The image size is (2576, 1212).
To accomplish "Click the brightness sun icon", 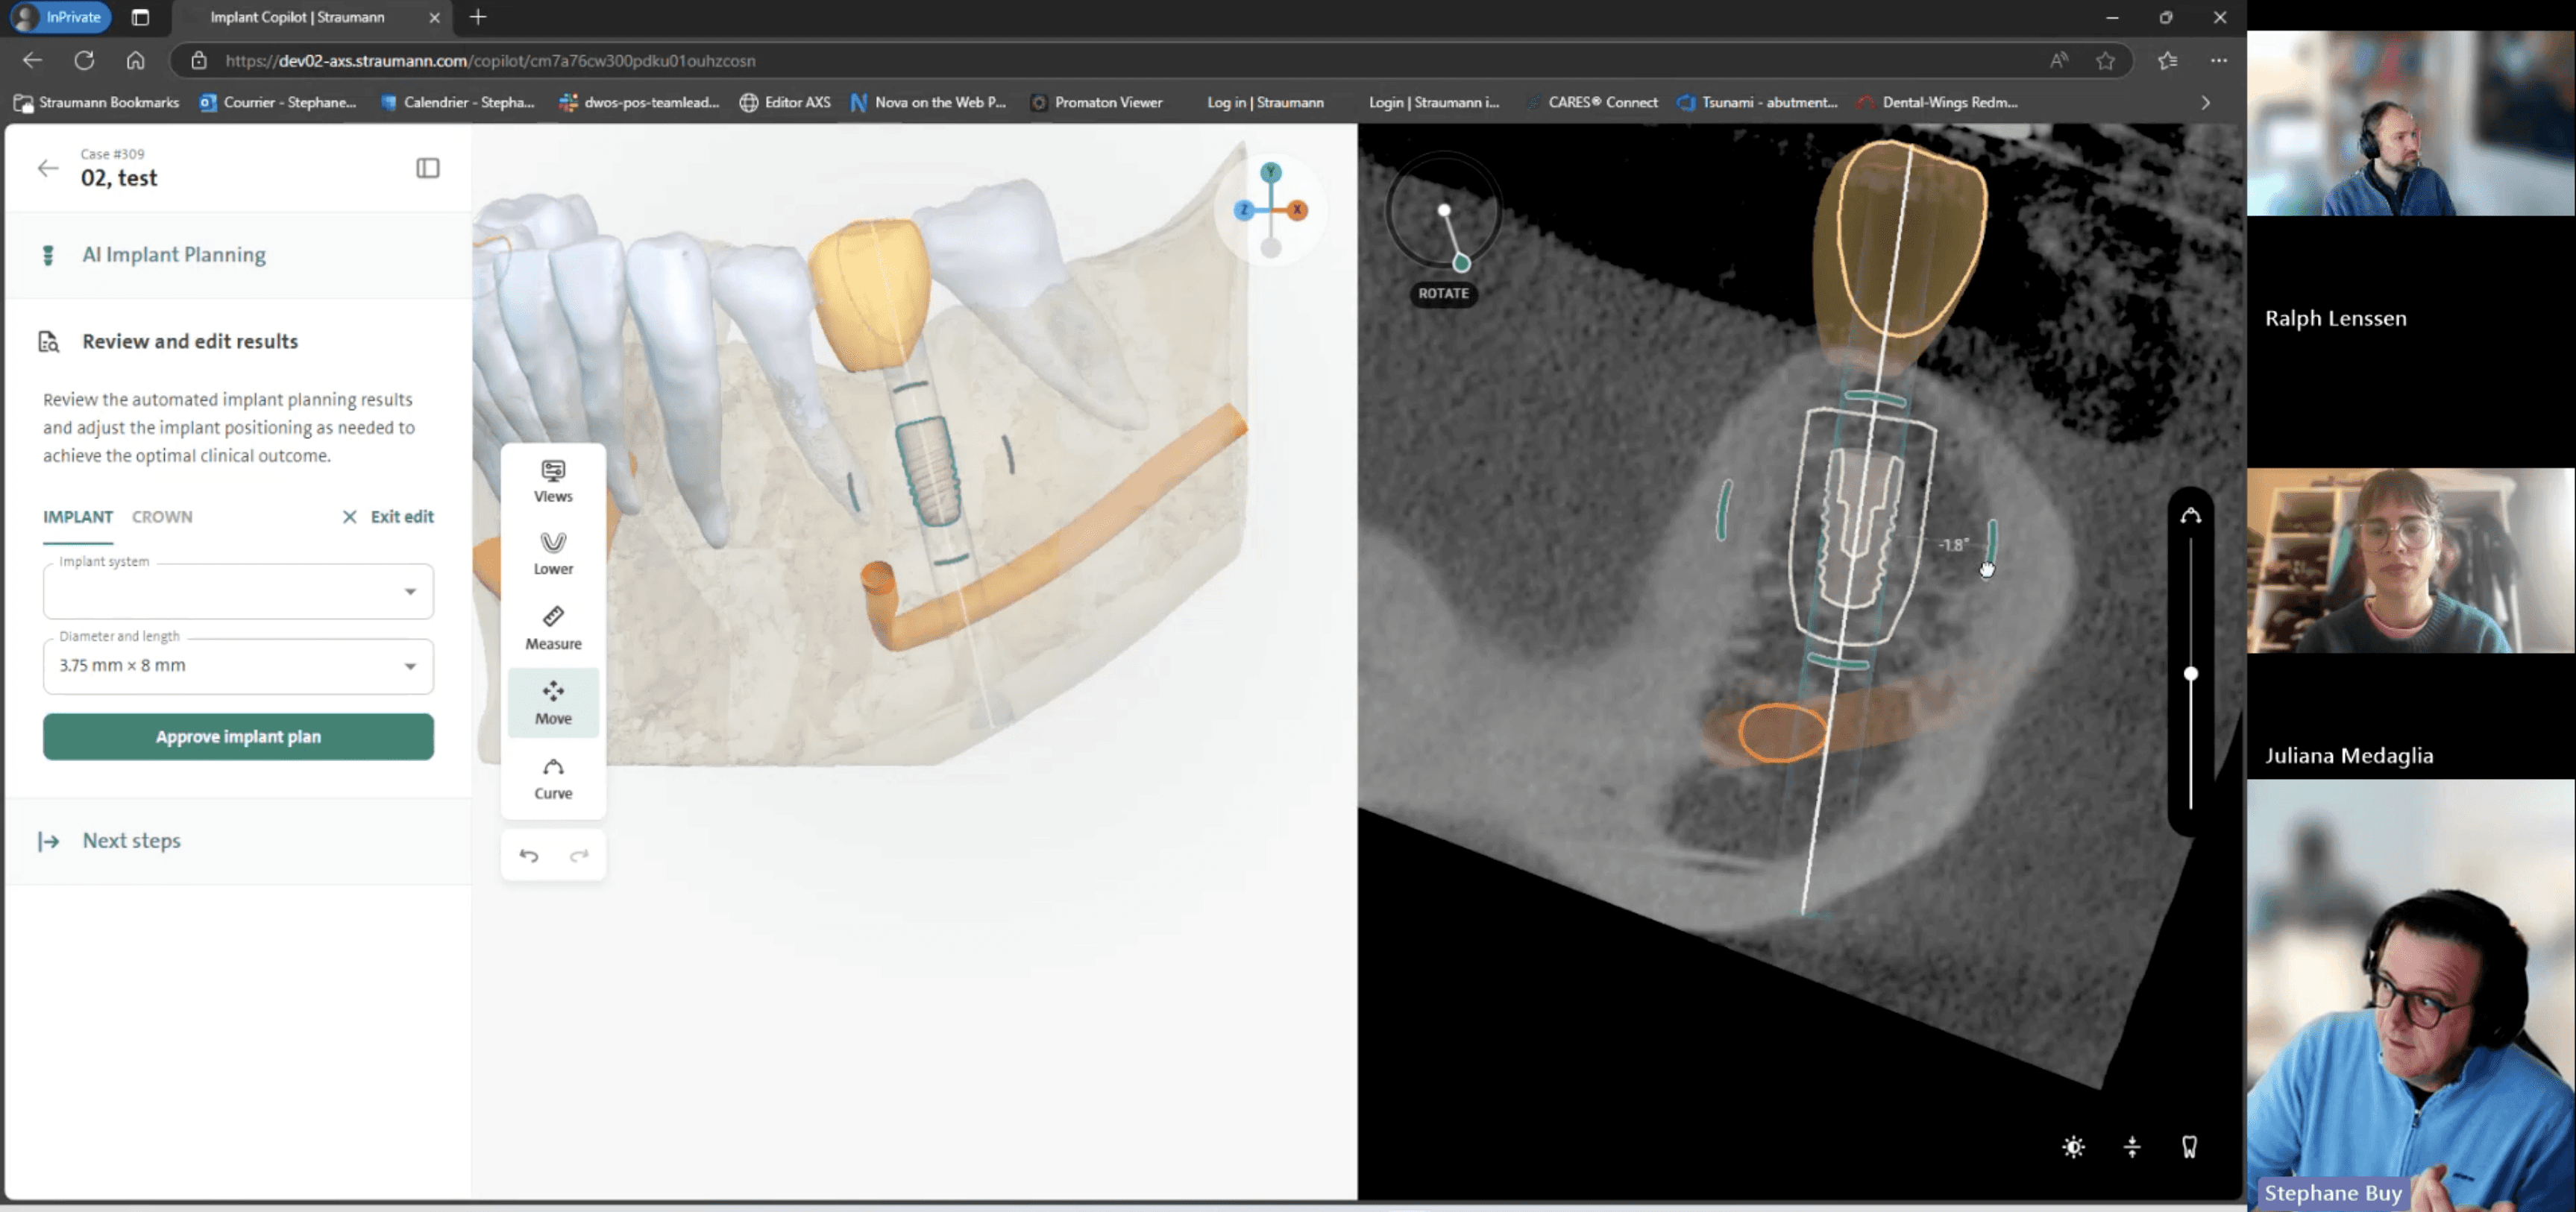I will (2073, 1147).
